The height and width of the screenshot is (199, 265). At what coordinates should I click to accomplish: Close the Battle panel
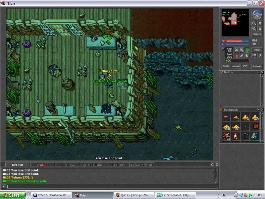click(x=262, y=72)
